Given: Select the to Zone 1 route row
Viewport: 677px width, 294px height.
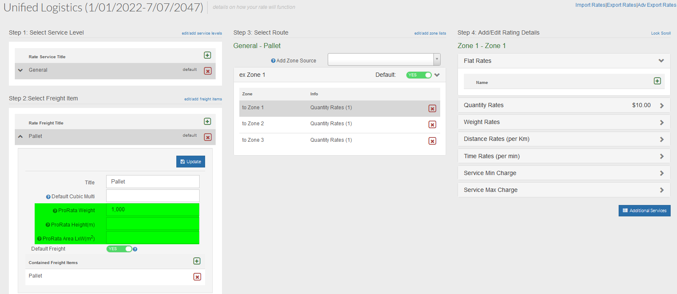Looking at the screenshot, I should 340,108.
